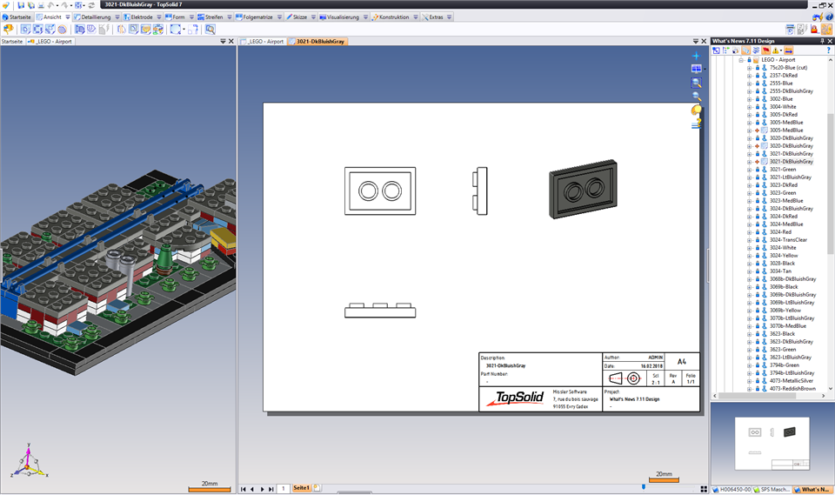
Task: Click the dashed selection-frame tool icon
Action: (x=175, y=30)
